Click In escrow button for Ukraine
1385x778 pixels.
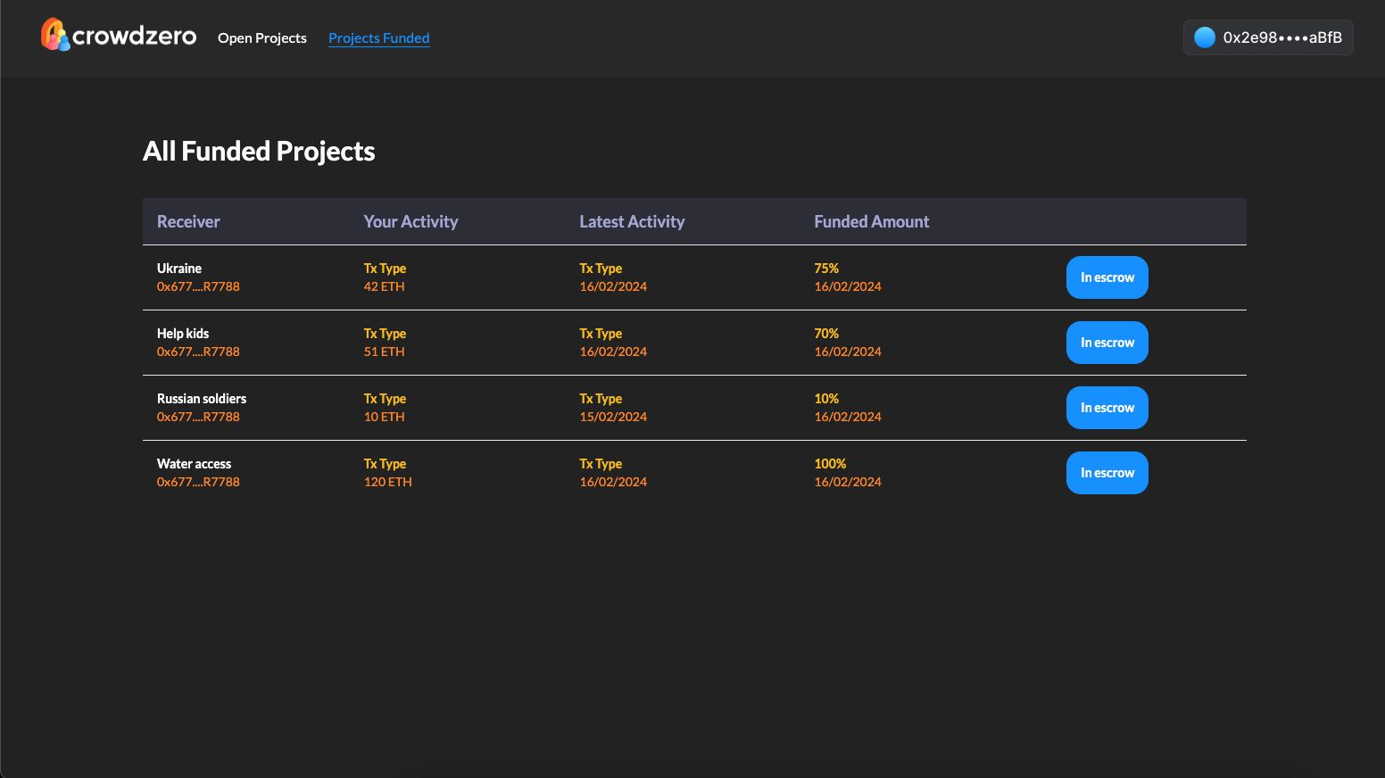click(1107, 277)
